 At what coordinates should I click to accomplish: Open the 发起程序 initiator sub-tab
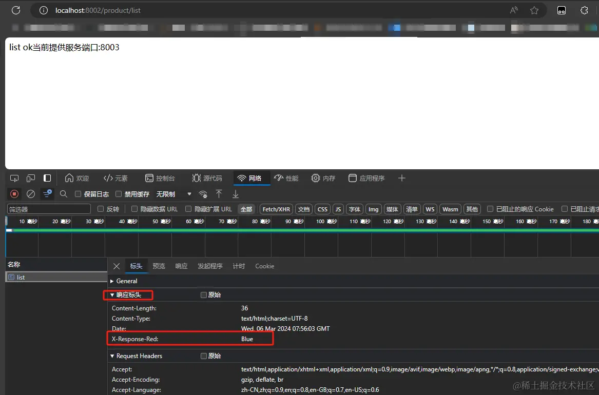point(210,266)
